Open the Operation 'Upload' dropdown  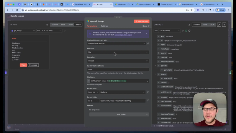(x=118, y=61)
